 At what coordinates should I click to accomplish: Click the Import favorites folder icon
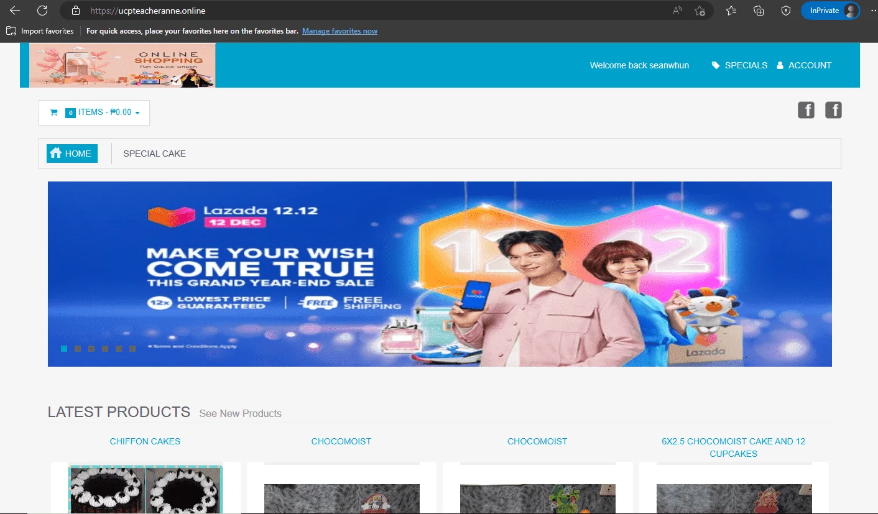click(x=11, y=30)
